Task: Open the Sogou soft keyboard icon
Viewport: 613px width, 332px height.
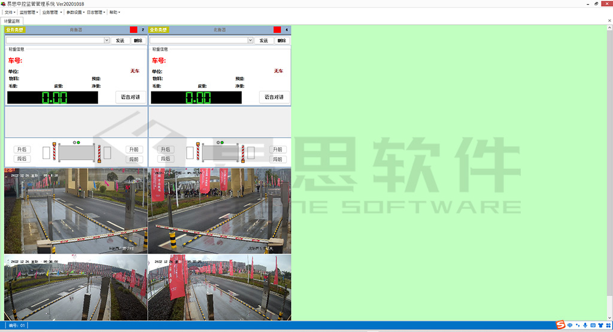Action: click(593, 325)
